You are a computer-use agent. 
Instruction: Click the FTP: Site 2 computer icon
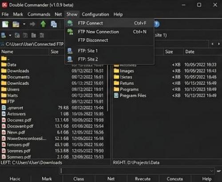point(70,59)
